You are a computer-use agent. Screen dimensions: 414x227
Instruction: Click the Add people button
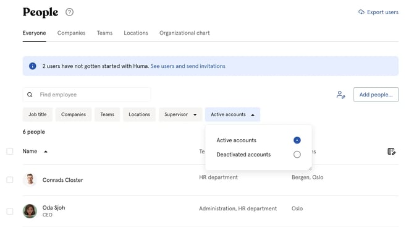[x=376, y=95]
